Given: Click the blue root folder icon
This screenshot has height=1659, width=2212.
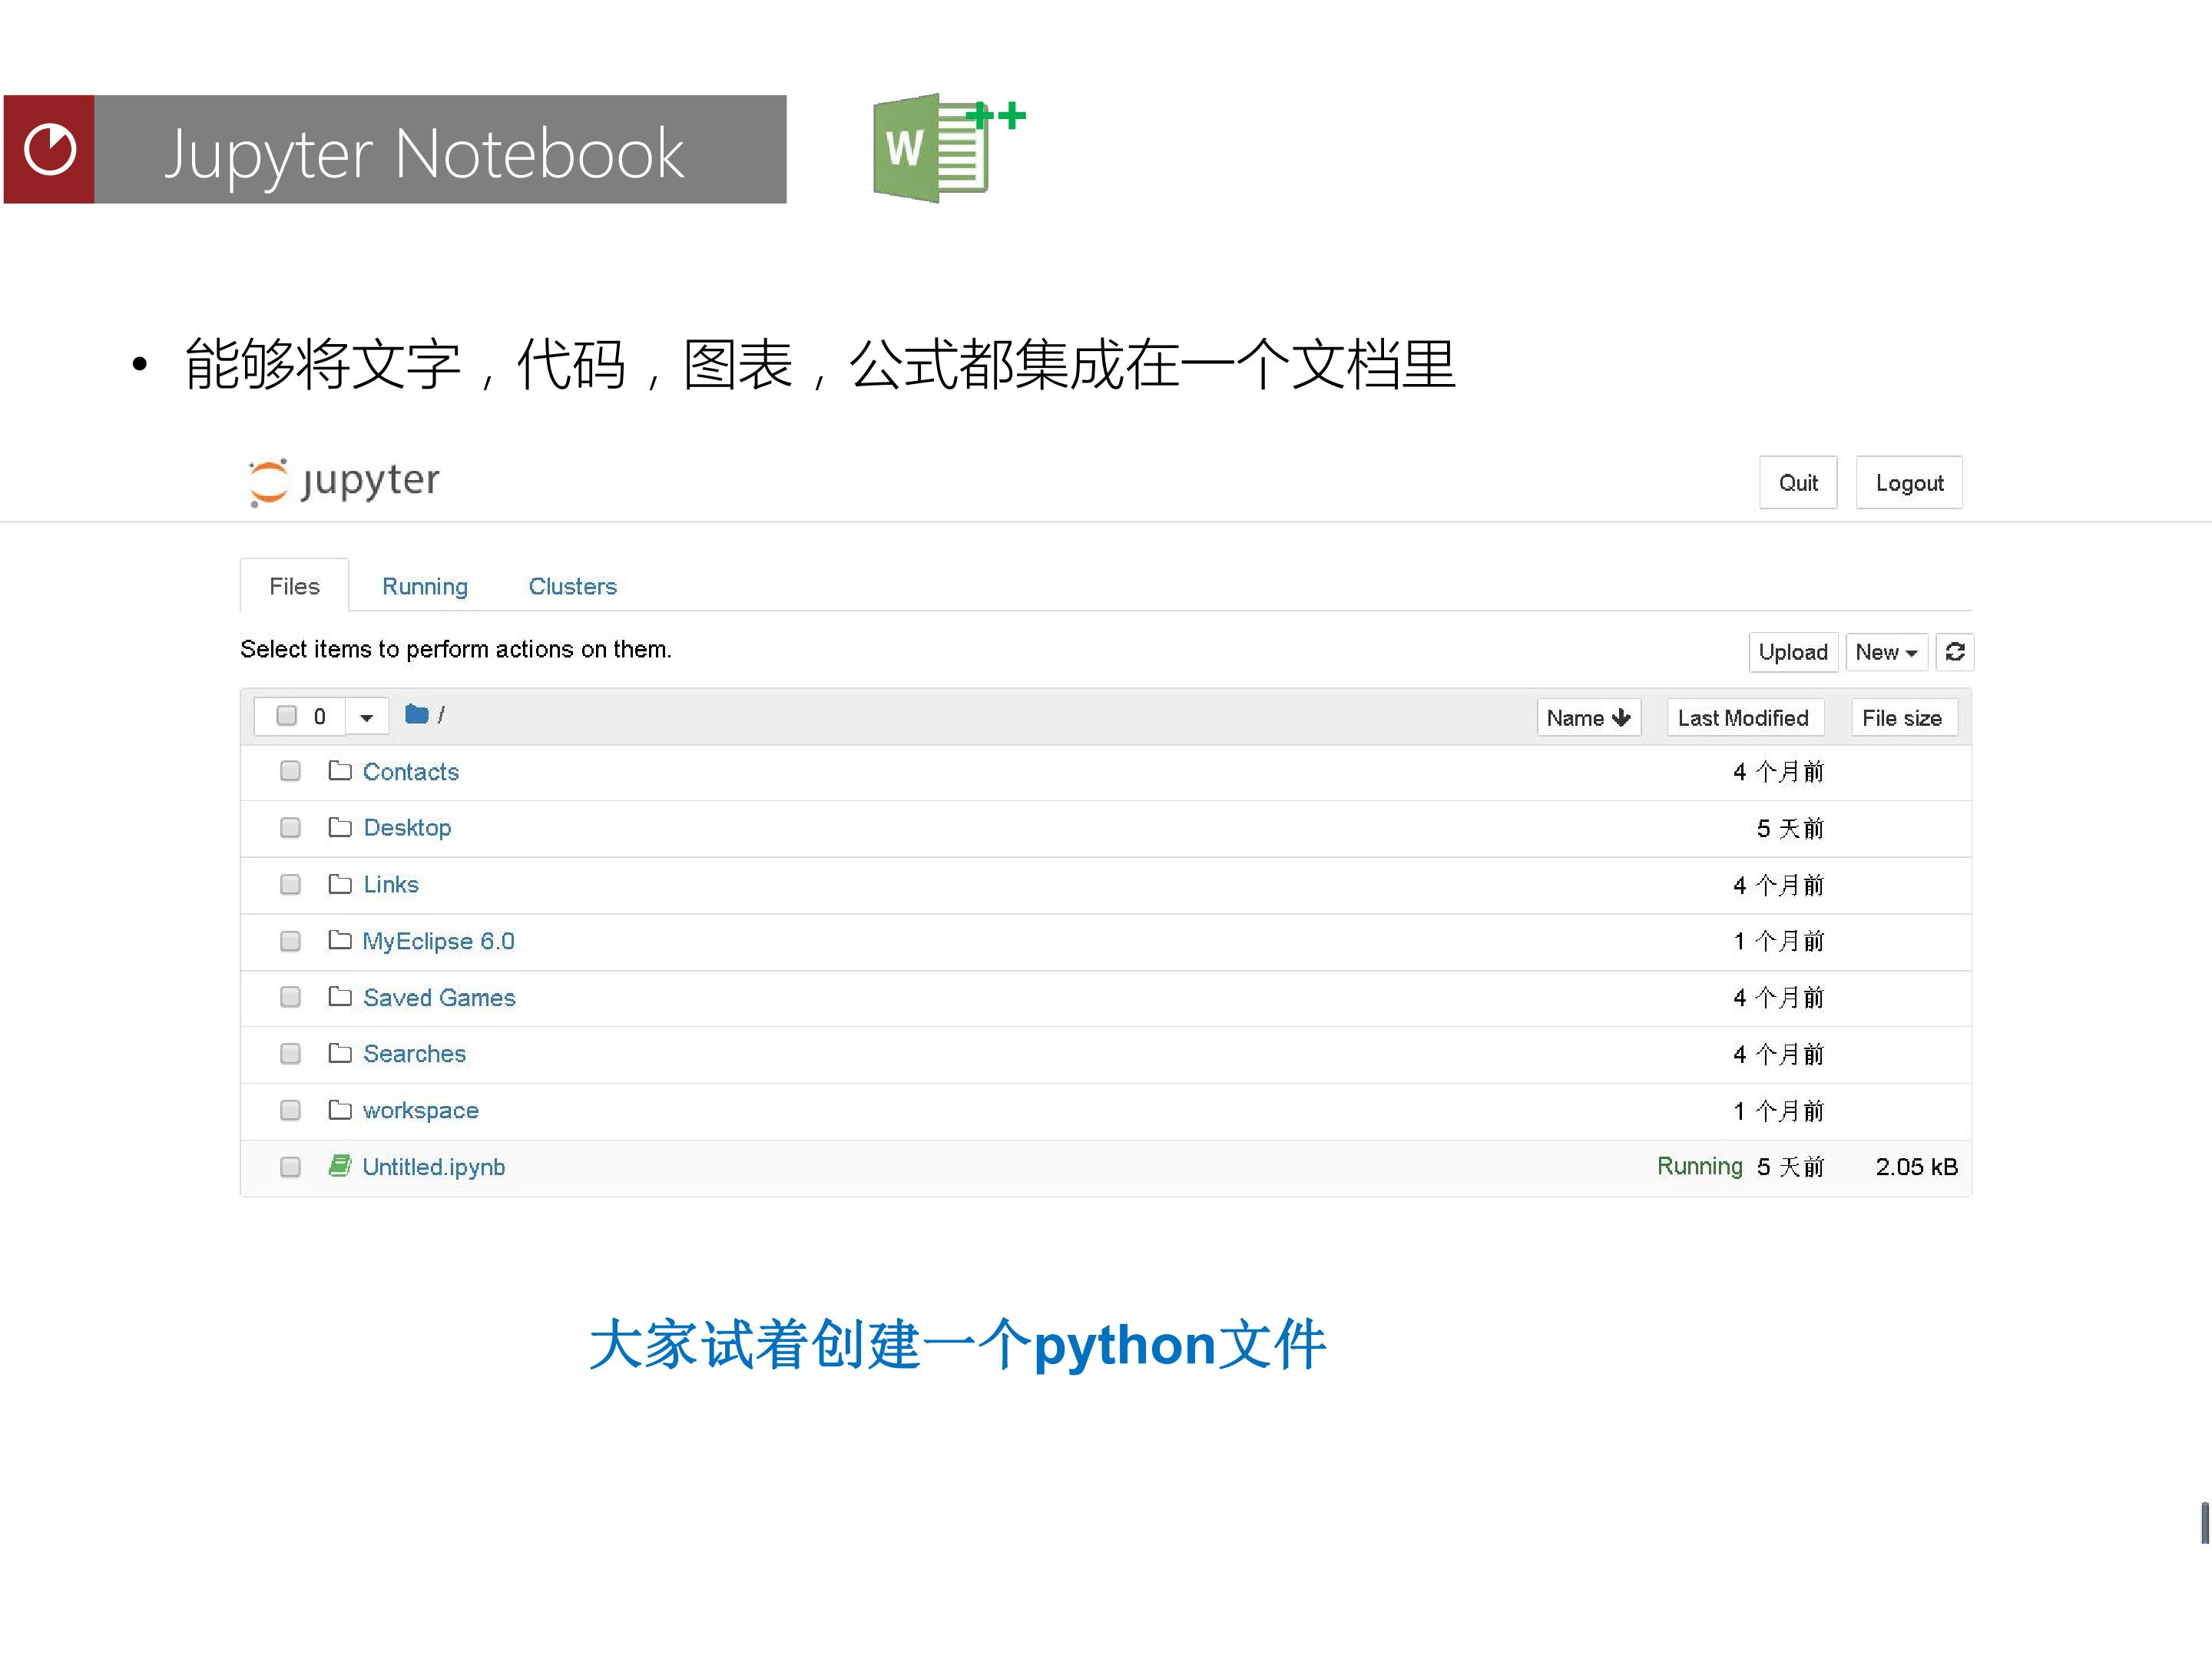Looking at the screenshot, I should 416,714.
